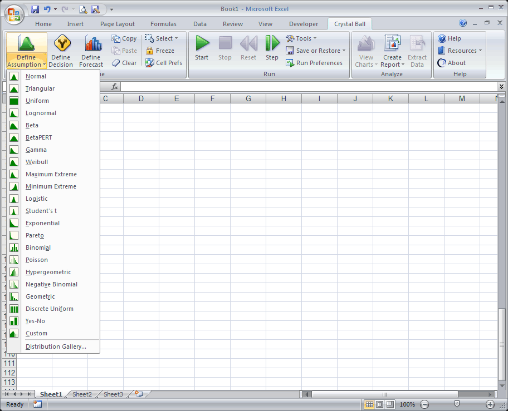
Task: Choose Lognormal from the distribution menu
Action: click(x=41, y=113)
